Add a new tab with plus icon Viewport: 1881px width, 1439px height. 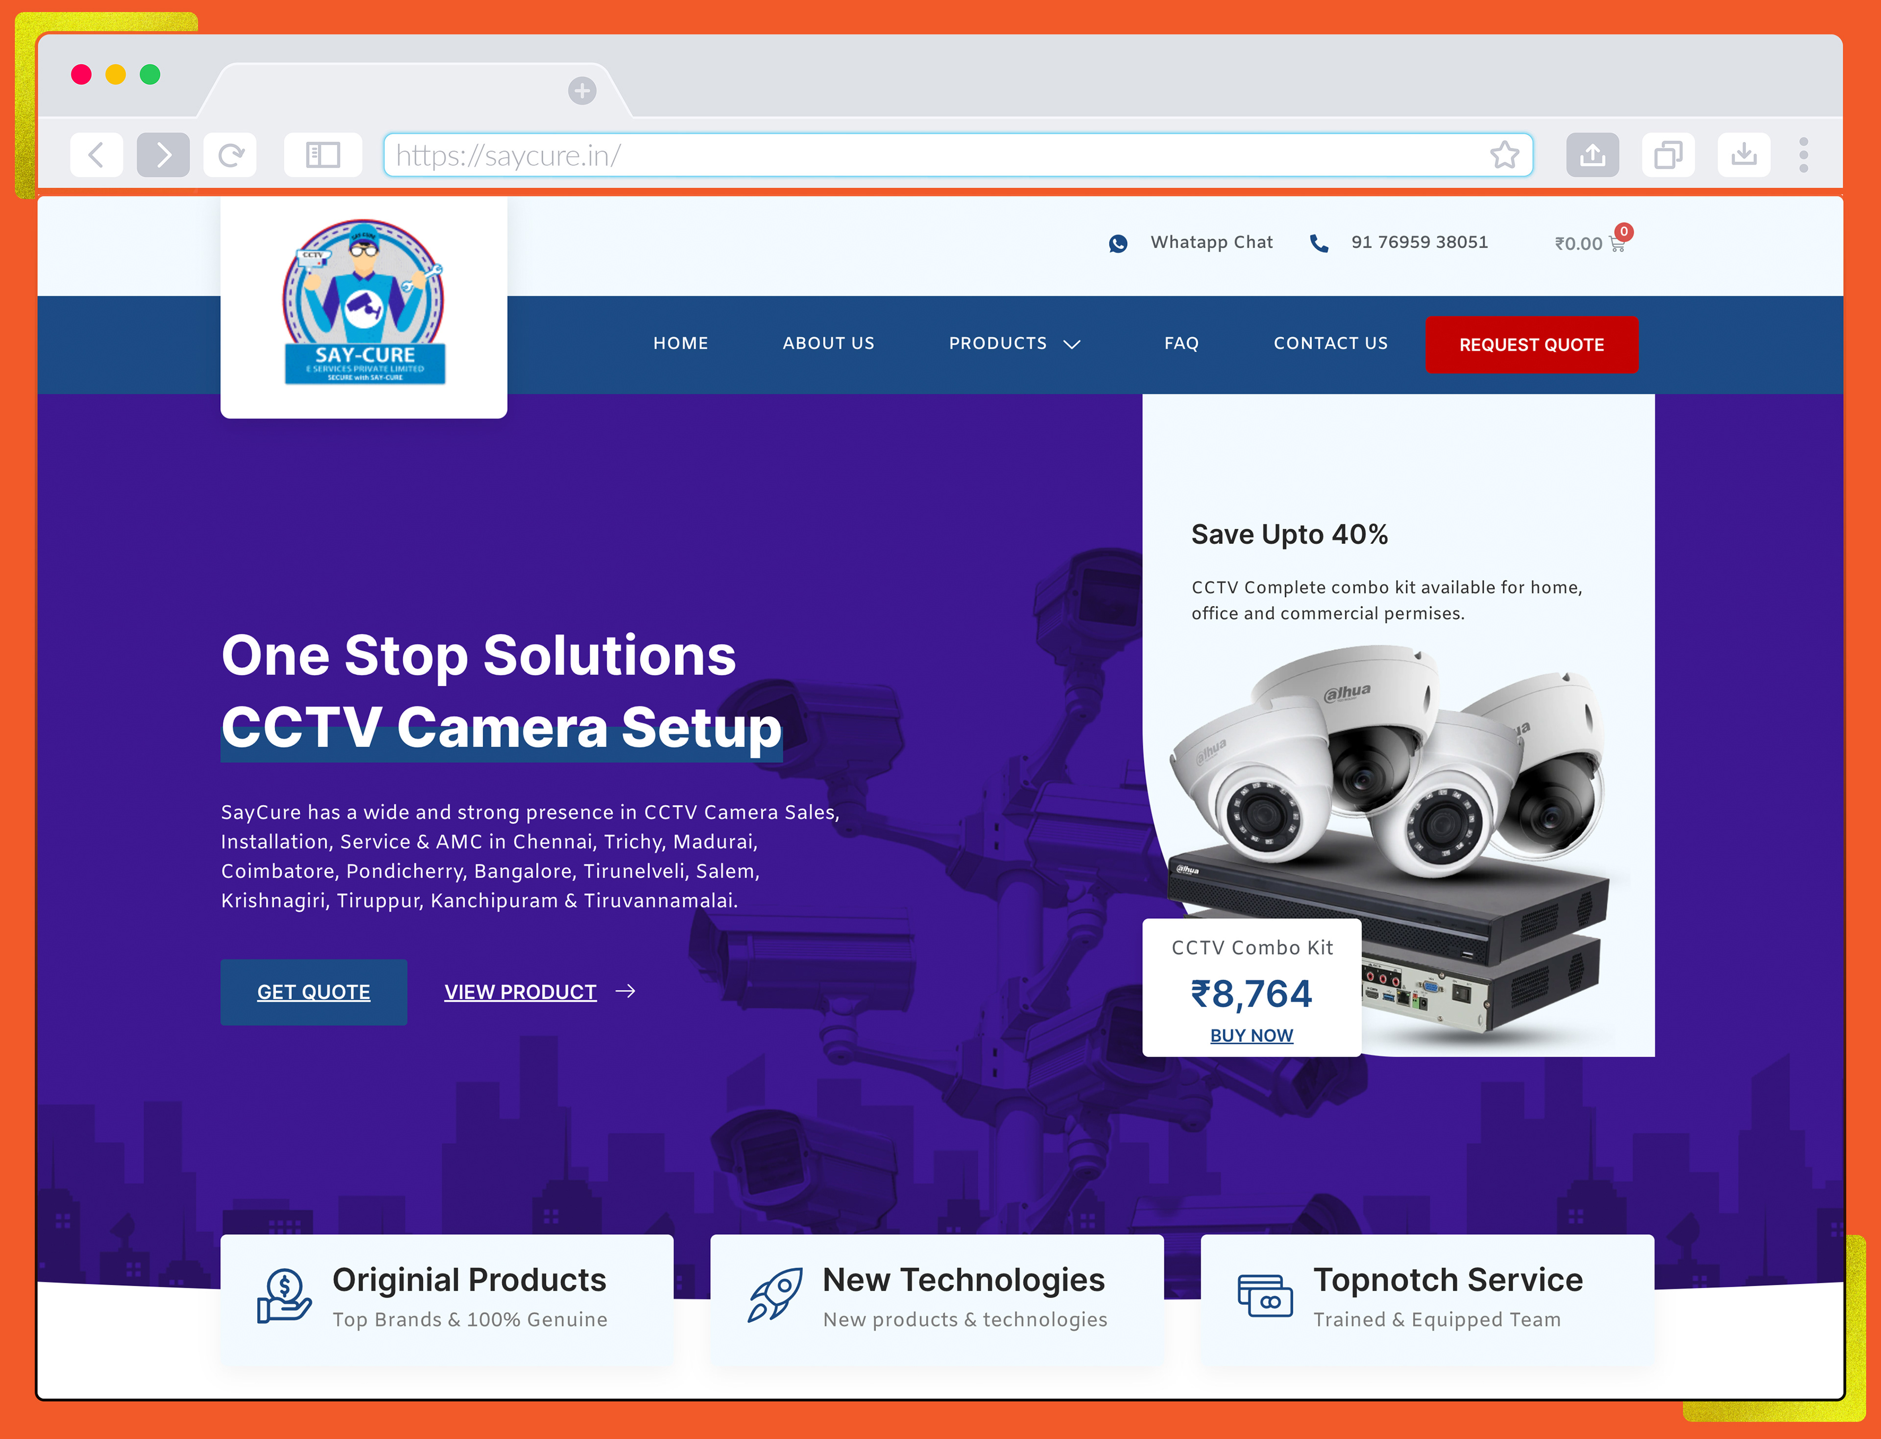click(x=582, y=90)
